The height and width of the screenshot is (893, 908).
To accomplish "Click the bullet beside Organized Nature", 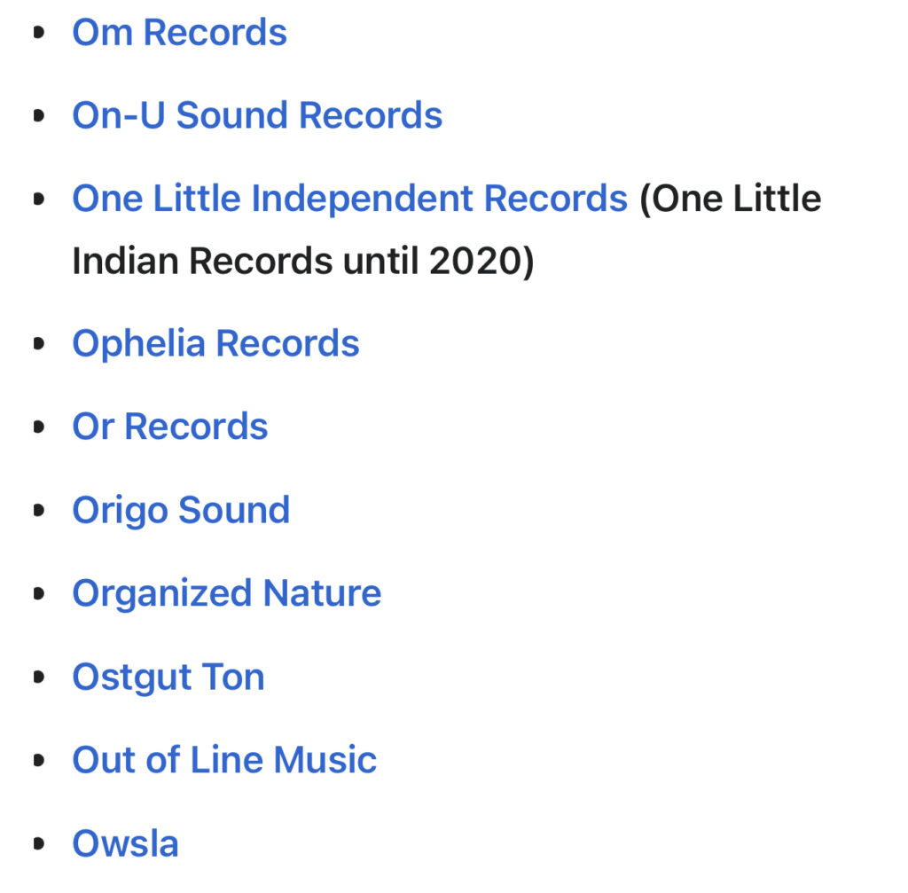I will pos(38,594).
